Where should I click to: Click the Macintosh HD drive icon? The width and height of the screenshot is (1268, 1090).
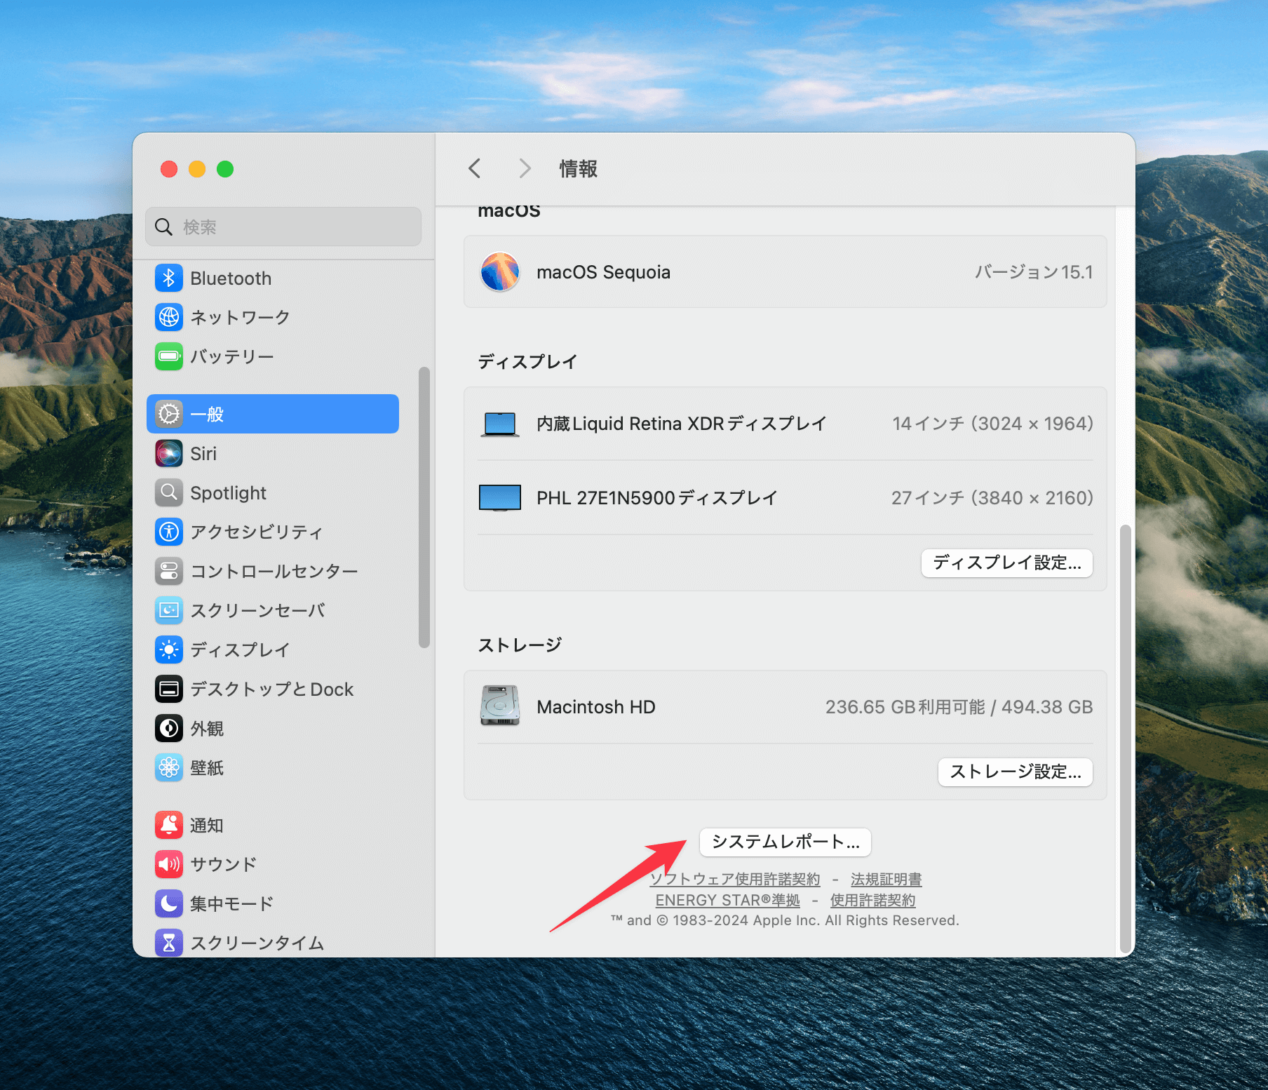point(500,706)
